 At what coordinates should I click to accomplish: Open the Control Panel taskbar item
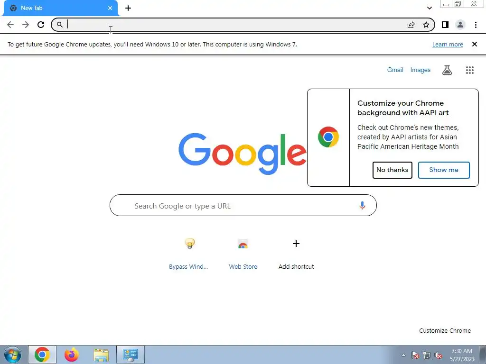click(x=131, y=355)
